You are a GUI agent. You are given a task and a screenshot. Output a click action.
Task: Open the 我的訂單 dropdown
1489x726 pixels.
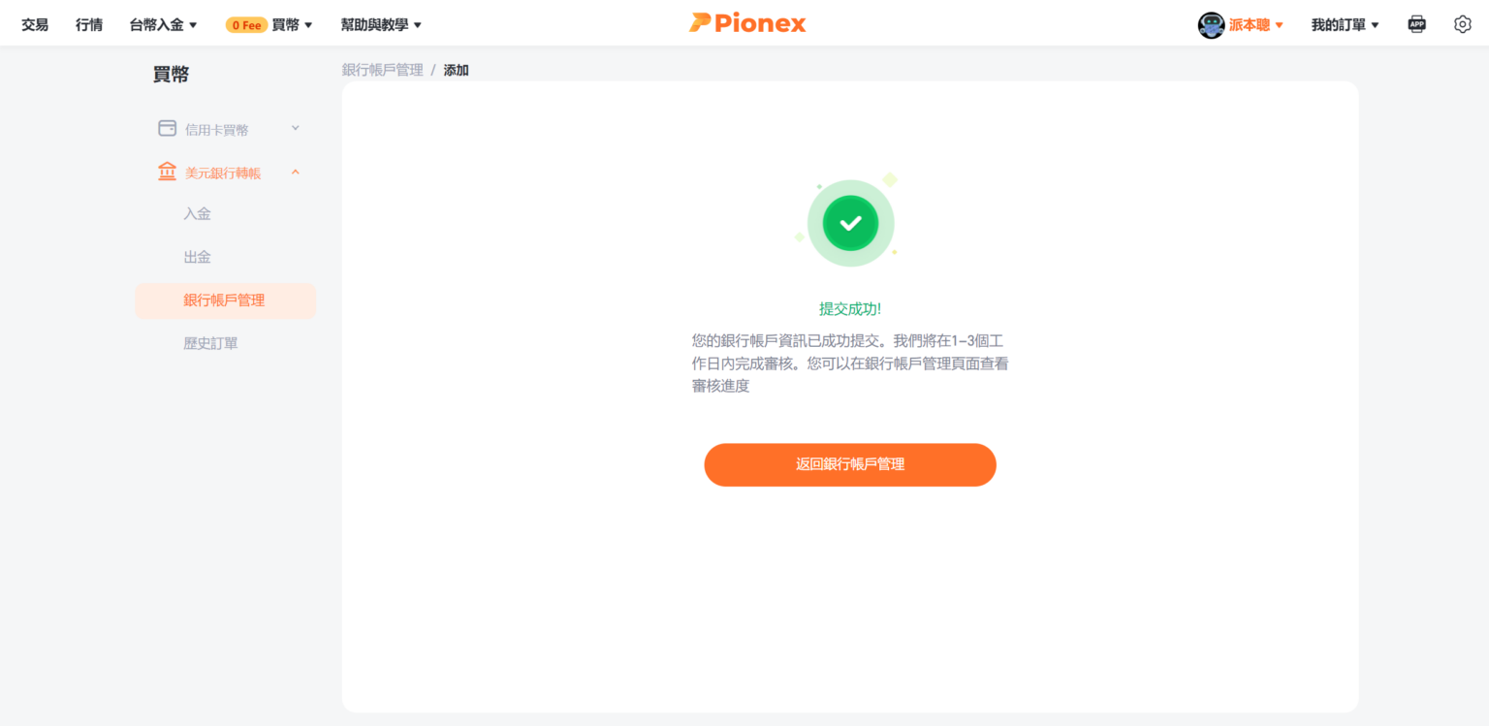tap(1345, 25)
